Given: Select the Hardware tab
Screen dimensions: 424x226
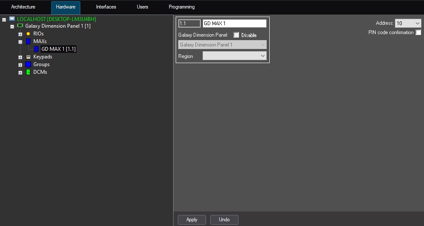Looking at the screenshot, I should [66, 7].
